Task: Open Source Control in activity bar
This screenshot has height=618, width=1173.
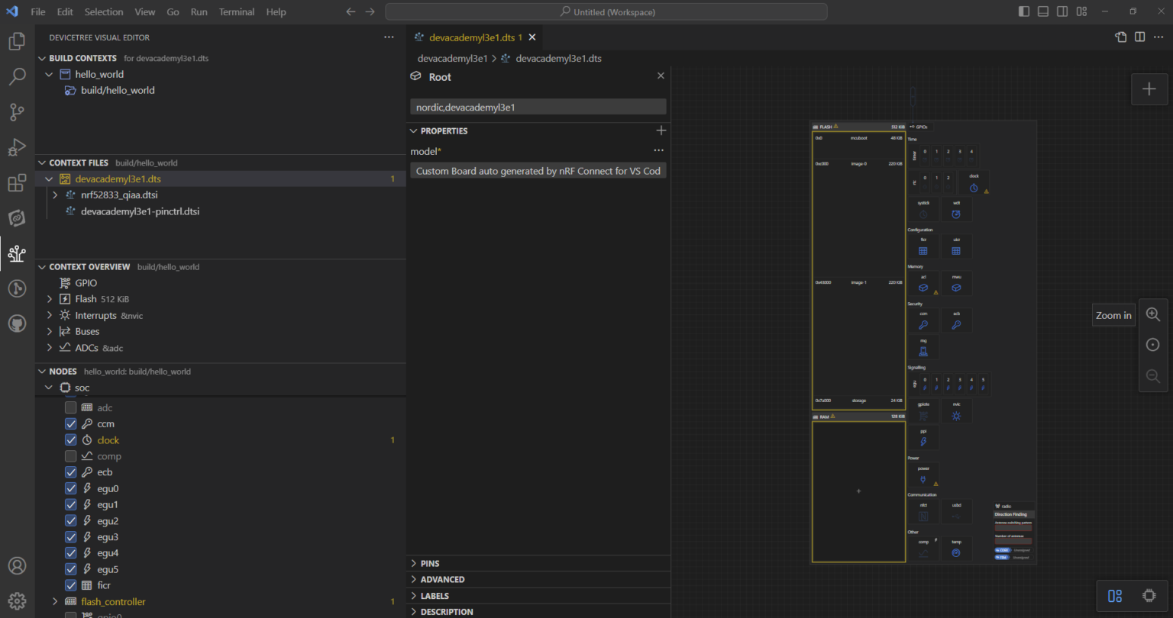Action: (17, 112)
